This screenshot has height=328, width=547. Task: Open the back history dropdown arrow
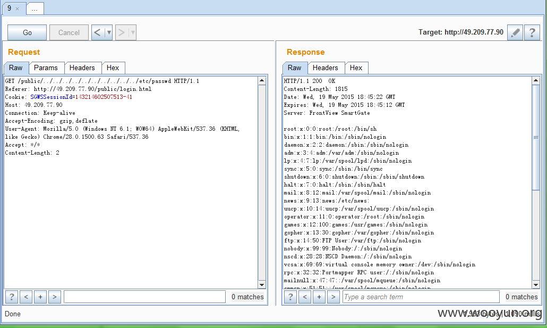pyautogui.click(x=108, y=32)
